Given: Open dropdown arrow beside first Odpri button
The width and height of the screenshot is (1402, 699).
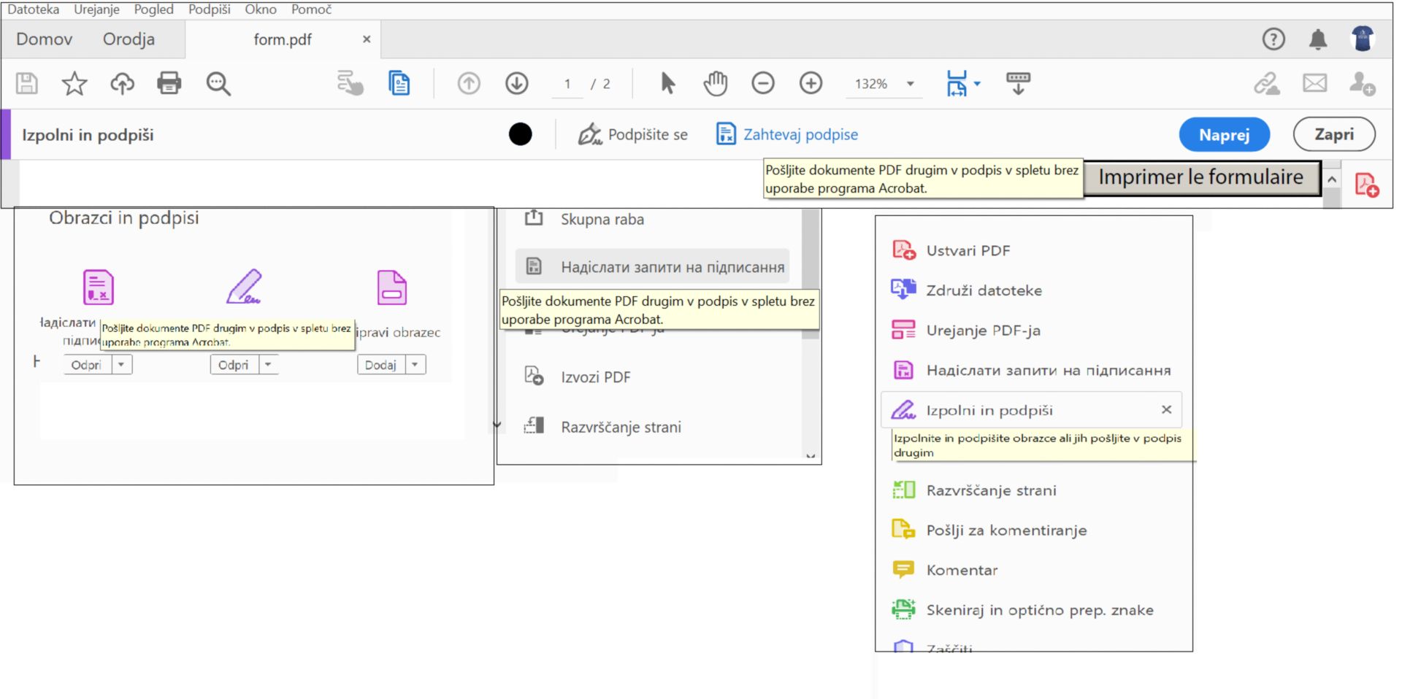Looking at the screenshot, I should (x=122, y=364).
